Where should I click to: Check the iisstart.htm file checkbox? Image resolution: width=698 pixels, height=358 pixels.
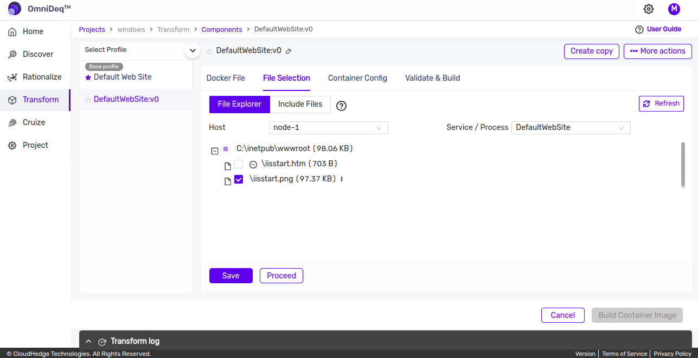pos(239,164)
